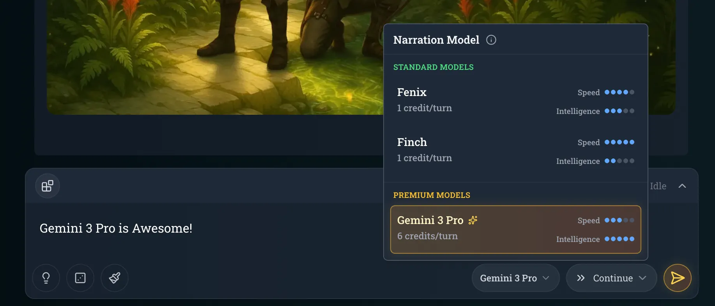Open the Gemini 3 Pro model dropdown
The image size is (715, 306).
click(515, 278)
